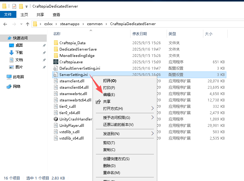Open the View ribbon tab

pos(56,15)
